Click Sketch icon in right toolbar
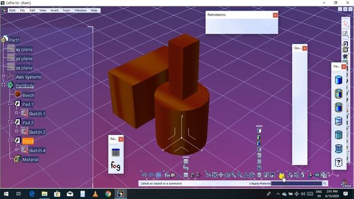This screenshot has width=354, height=199. 345,34
